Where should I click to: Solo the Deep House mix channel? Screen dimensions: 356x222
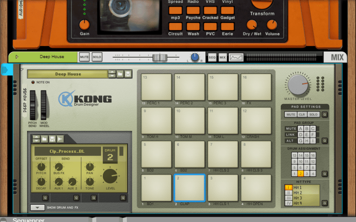pos(97,57)
